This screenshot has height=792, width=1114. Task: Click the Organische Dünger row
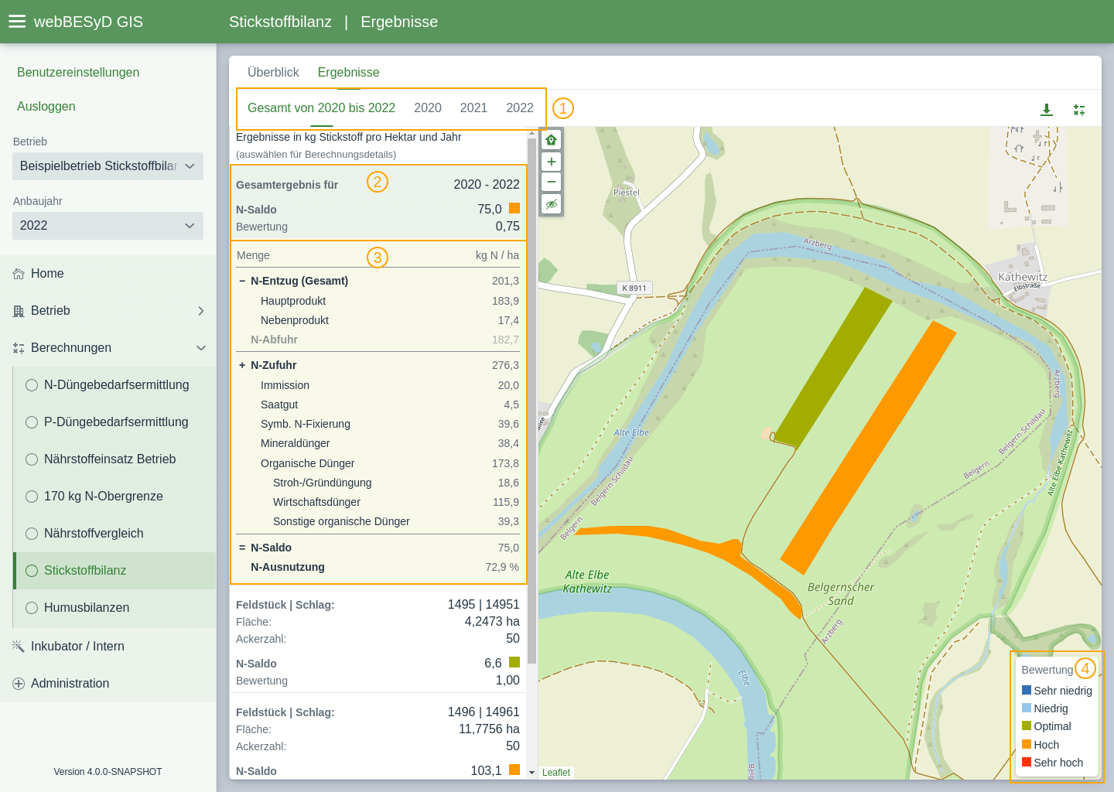coord(378,463)
